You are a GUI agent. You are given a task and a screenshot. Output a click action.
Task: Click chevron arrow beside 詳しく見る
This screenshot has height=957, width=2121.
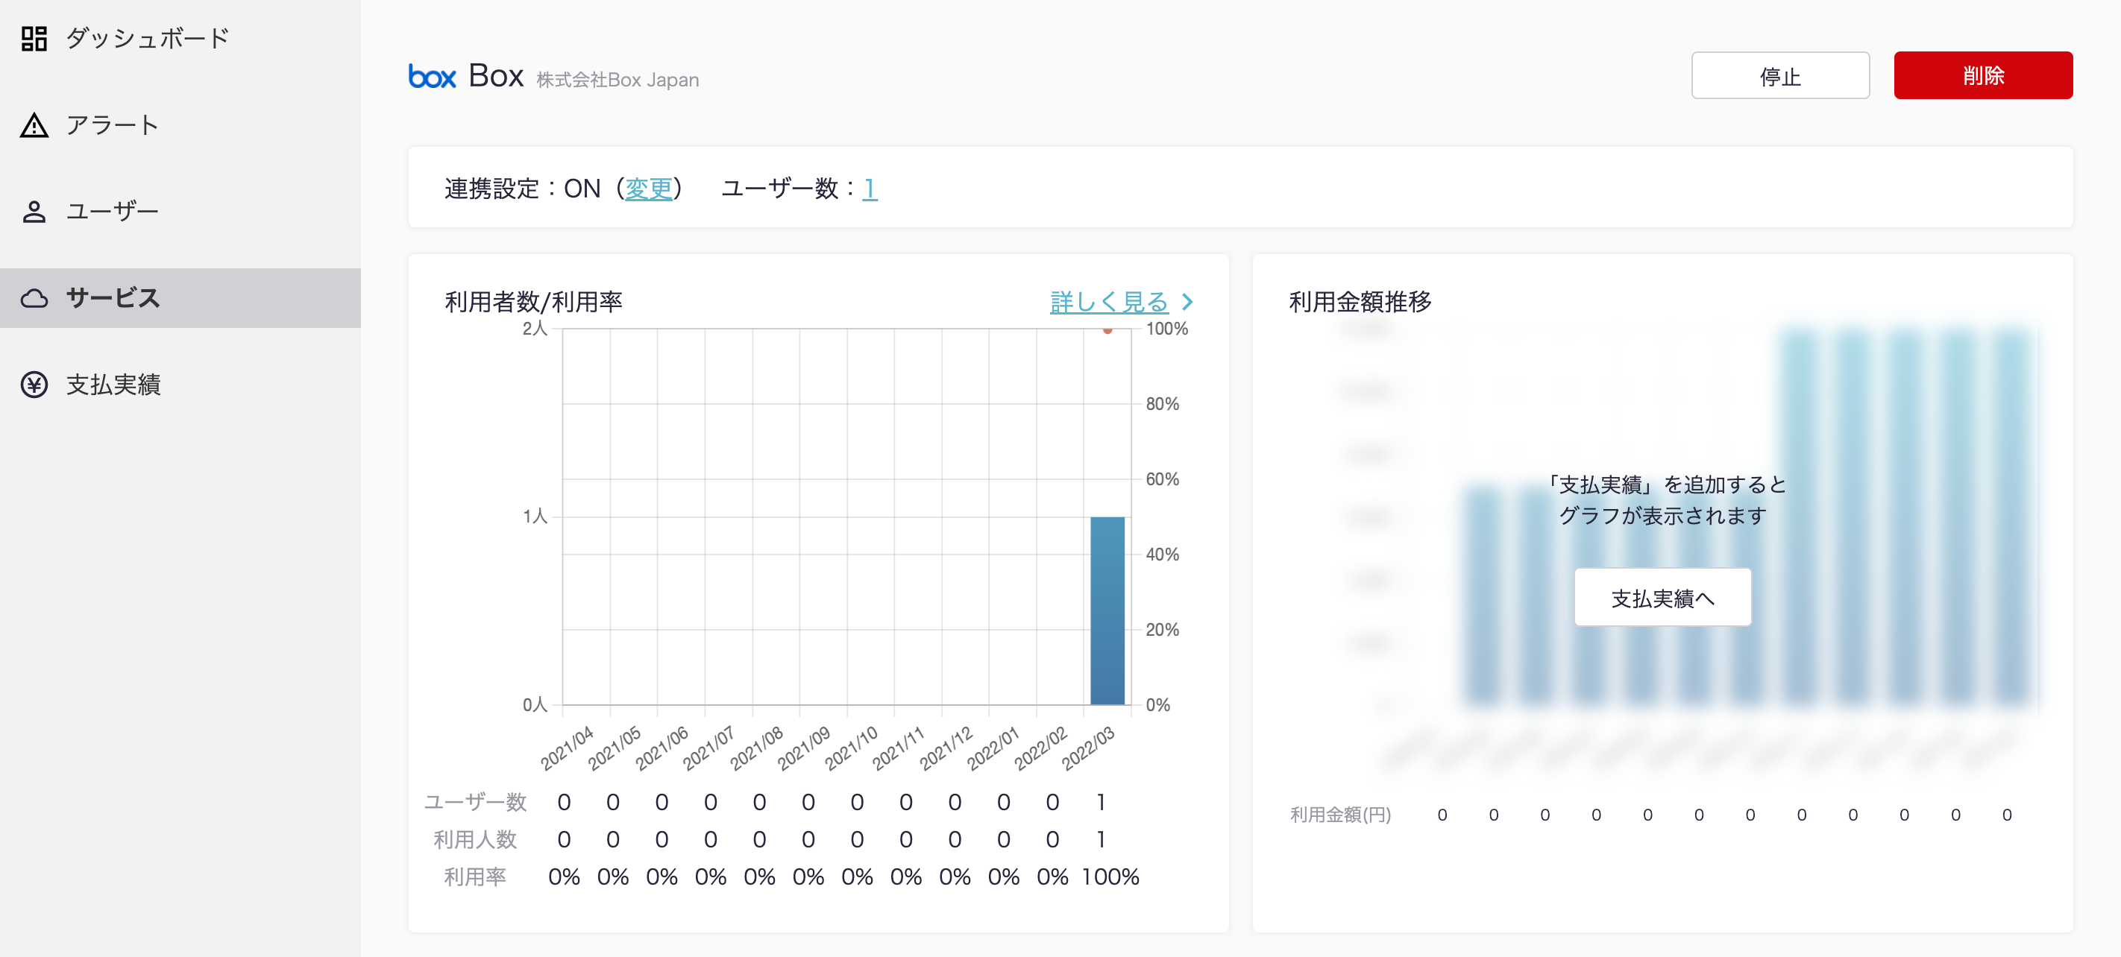pos(1187,302)
